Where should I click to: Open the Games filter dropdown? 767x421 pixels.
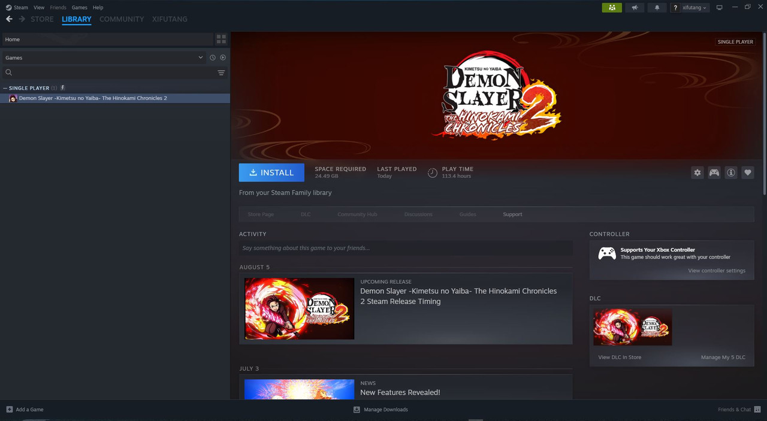103,57
